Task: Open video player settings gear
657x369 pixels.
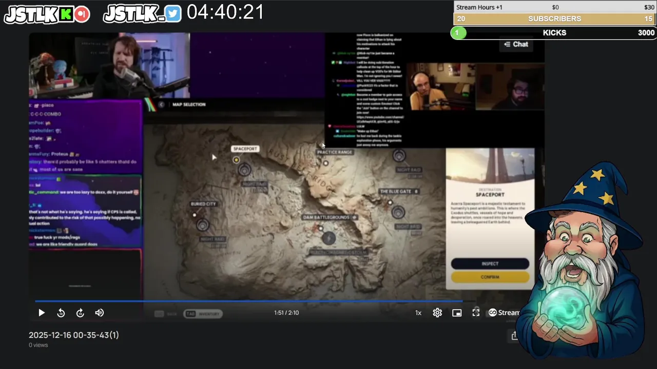Action: click(x=437, y=313)
